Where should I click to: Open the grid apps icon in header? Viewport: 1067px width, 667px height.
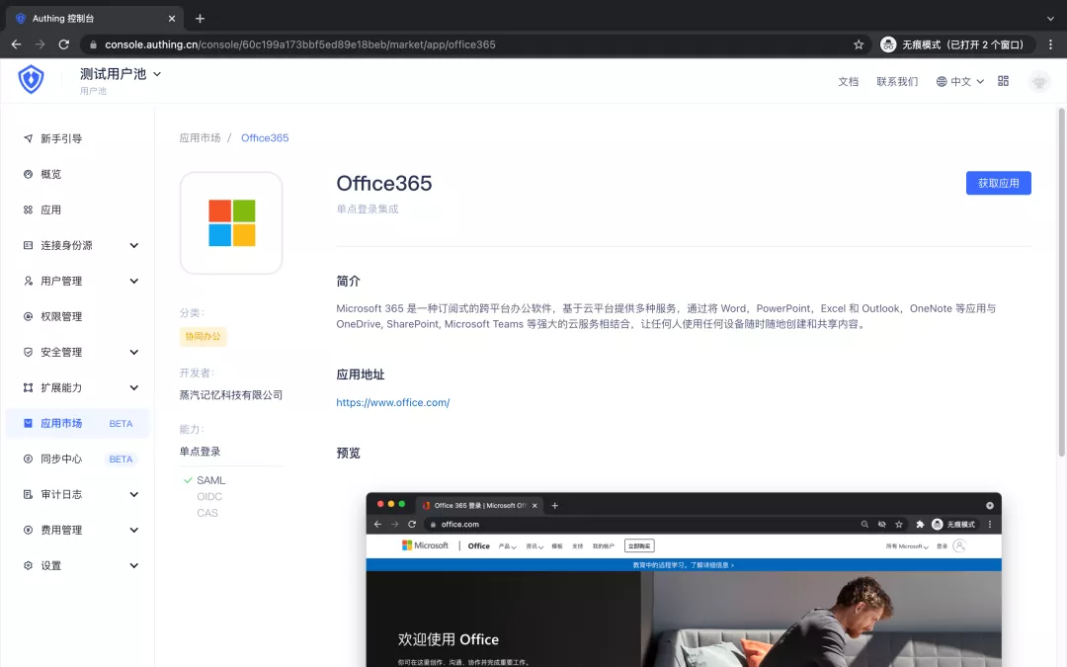1003,81
